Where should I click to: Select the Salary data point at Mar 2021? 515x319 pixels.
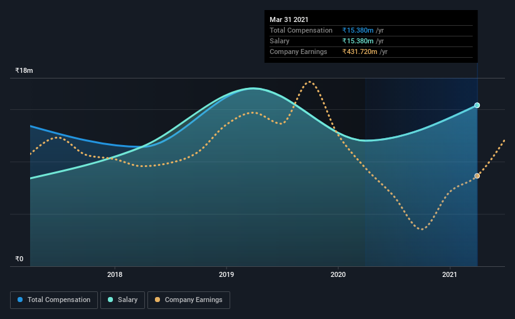(477, 105)
